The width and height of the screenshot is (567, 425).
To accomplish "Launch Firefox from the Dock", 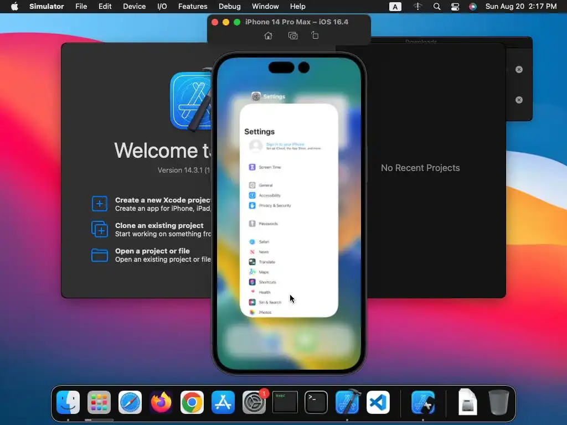I will [161, 402].
